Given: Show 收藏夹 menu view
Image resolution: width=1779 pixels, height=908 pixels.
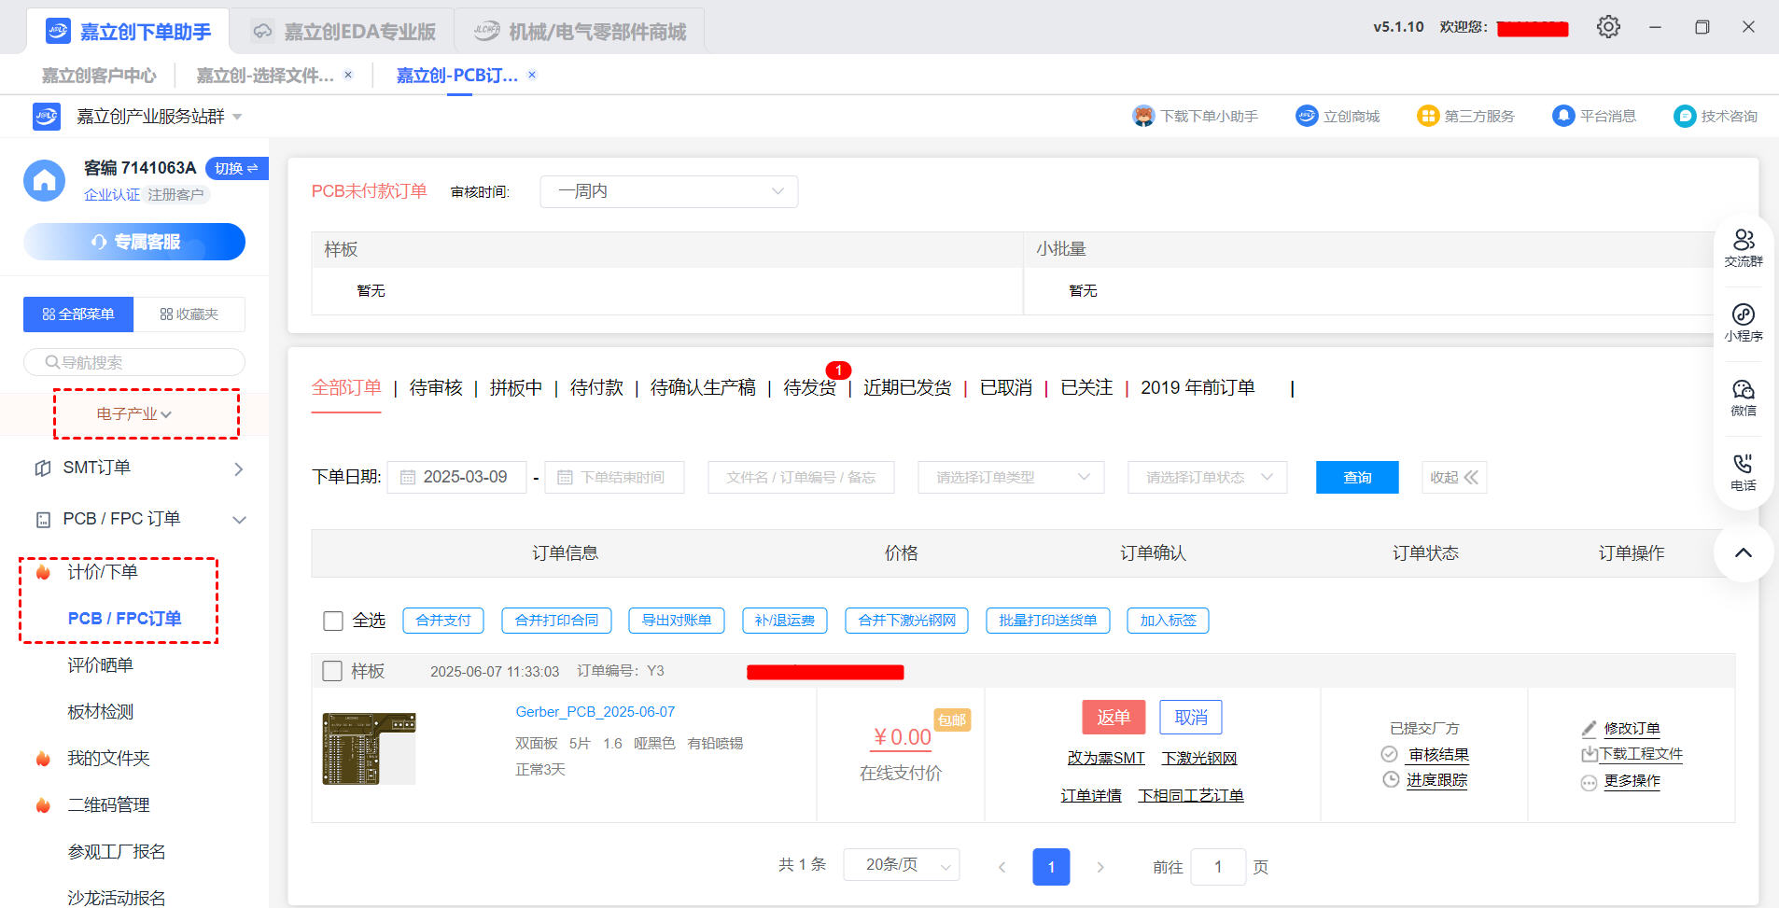Looking at the screenshot, I should coord(189,314).
